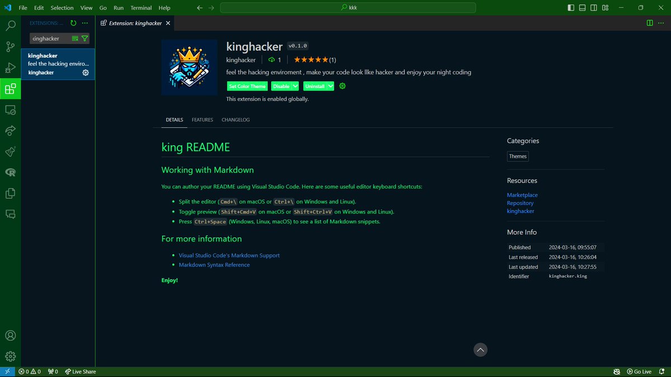
Task: Refresh the extensions list
Action: tap(73, 23)
